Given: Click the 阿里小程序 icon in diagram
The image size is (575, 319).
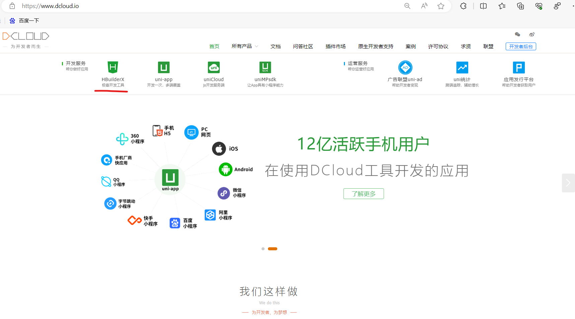Looking at the screenshot, I should tap(210, 215).
